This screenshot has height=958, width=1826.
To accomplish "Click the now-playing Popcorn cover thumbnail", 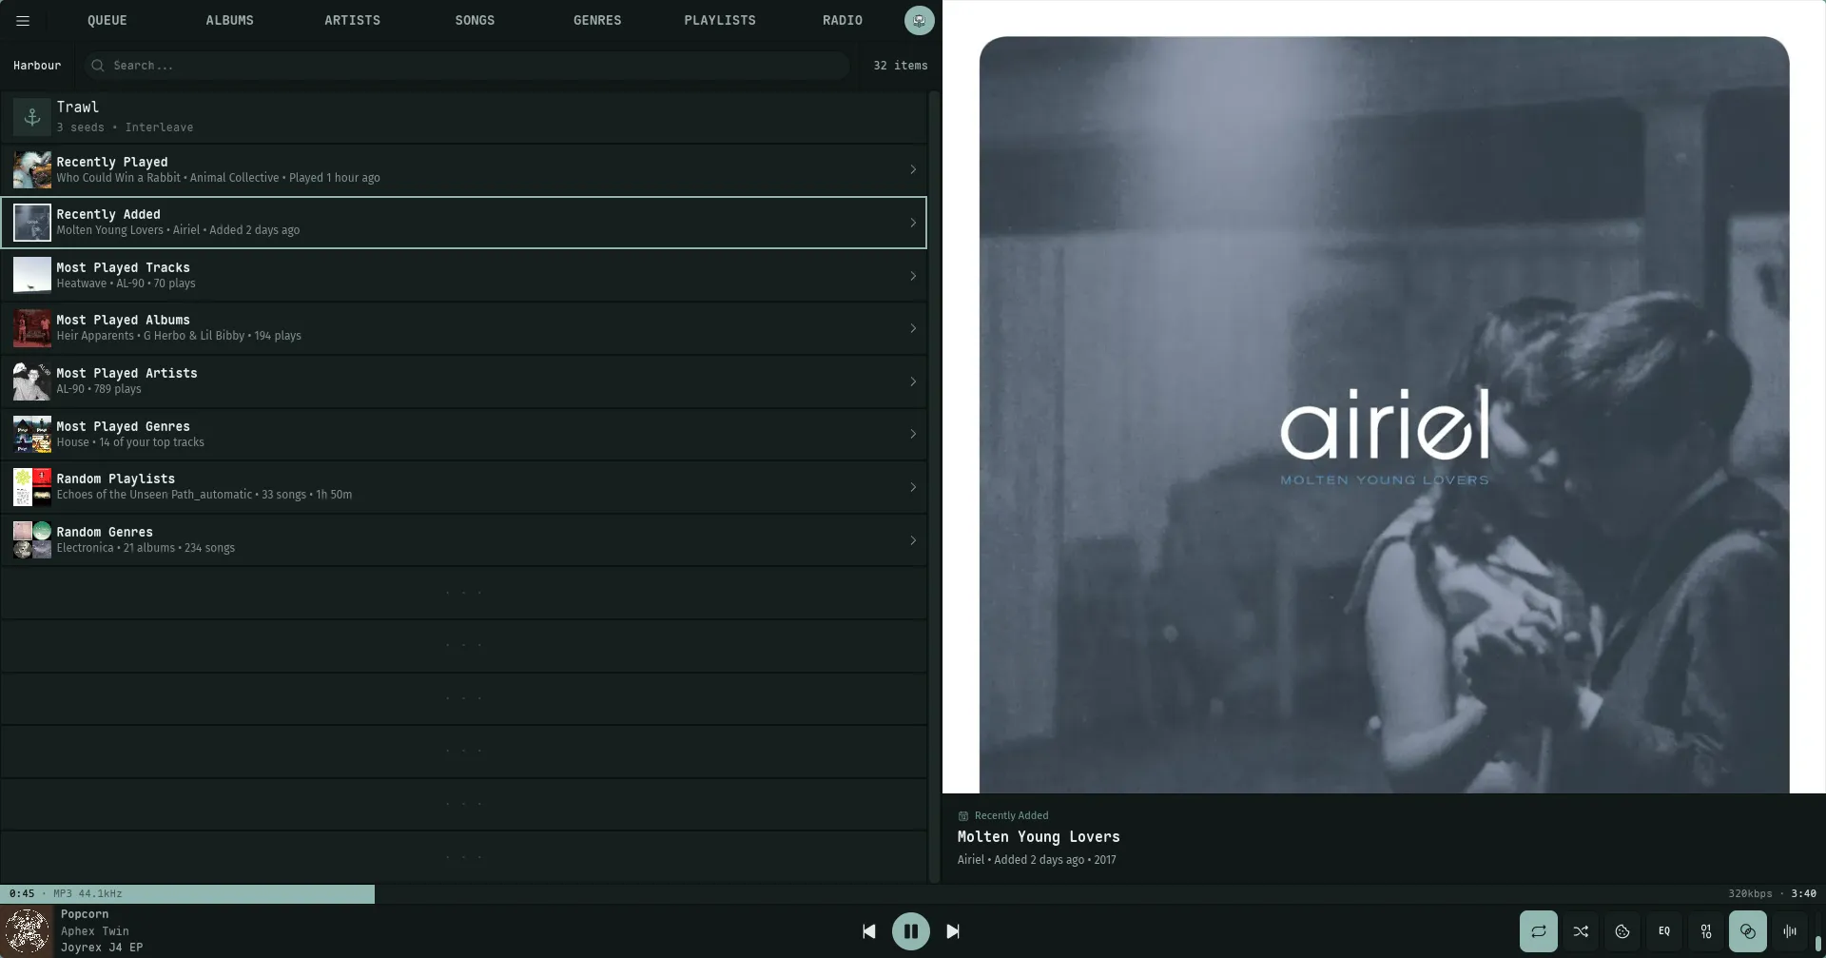I will pyautogui.click(x=28, y=931).
